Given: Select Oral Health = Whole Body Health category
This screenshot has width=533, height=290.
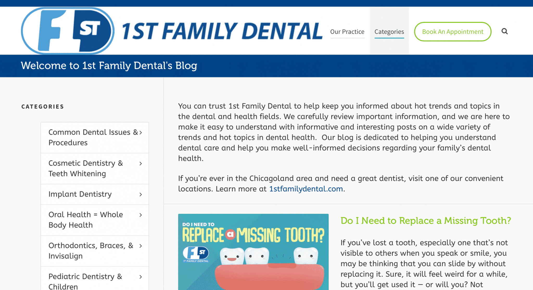Looking at the screenshot, I should point(86,220).
